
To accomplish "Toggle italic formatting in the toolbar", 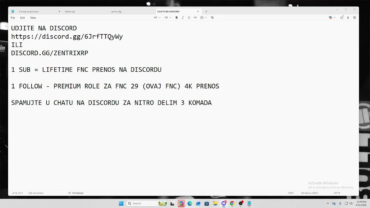I will 183,18.
